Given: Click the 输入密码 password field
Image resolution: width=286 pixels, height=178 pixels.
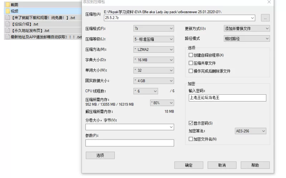Looking at the screenshot, I should [227, 98].
